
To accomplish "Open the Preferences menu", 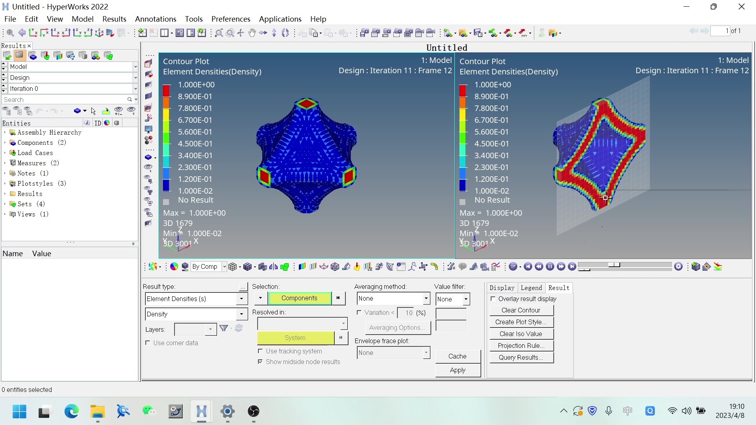I will [231, 19].
